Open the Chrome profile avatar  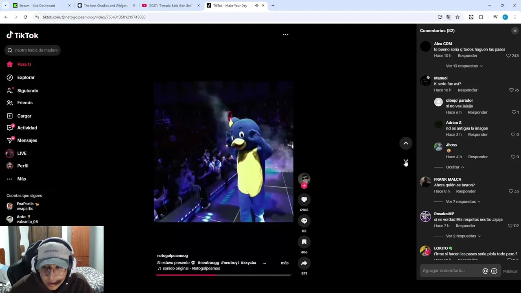(x=505, y=17)
